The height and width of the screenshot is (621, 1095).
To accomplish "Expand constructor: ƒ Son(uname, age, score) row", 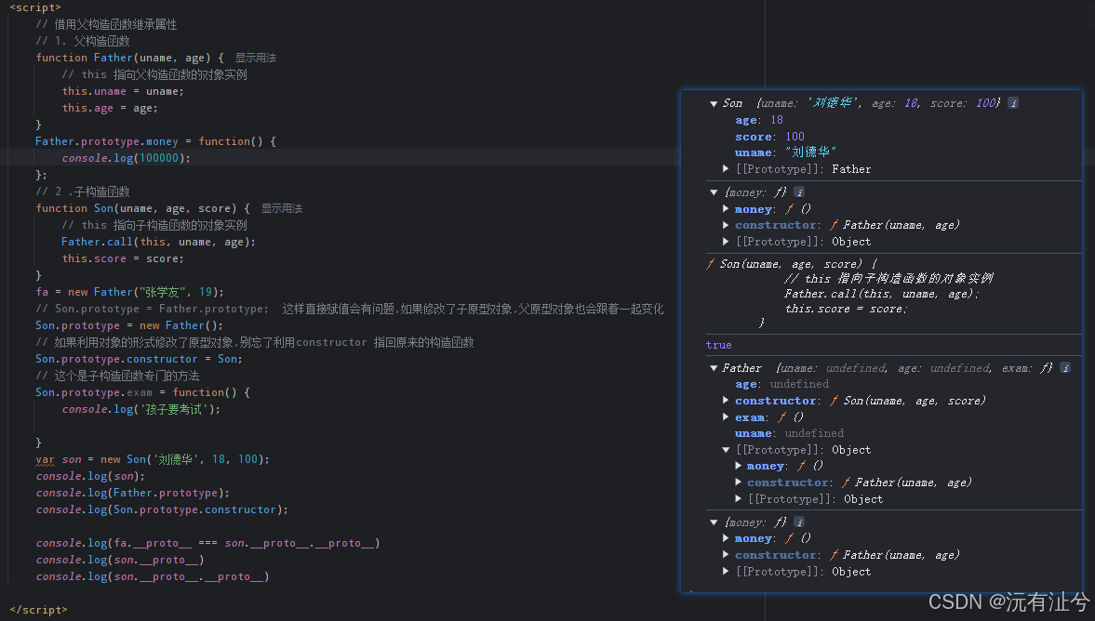I will (726, 401).
